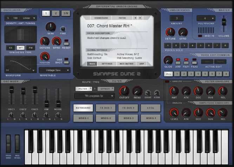
Task: Click the filter CUTOFF knob
Action: [x=124, y=91]
